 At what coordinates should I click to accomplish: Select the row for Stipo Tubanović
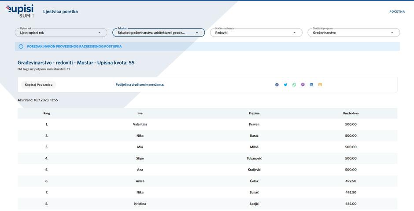click(207, 158)
